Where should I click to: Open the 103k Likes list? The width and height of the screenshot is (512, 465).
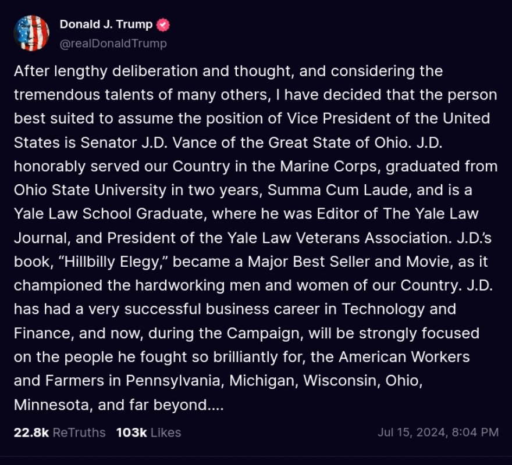148,432
